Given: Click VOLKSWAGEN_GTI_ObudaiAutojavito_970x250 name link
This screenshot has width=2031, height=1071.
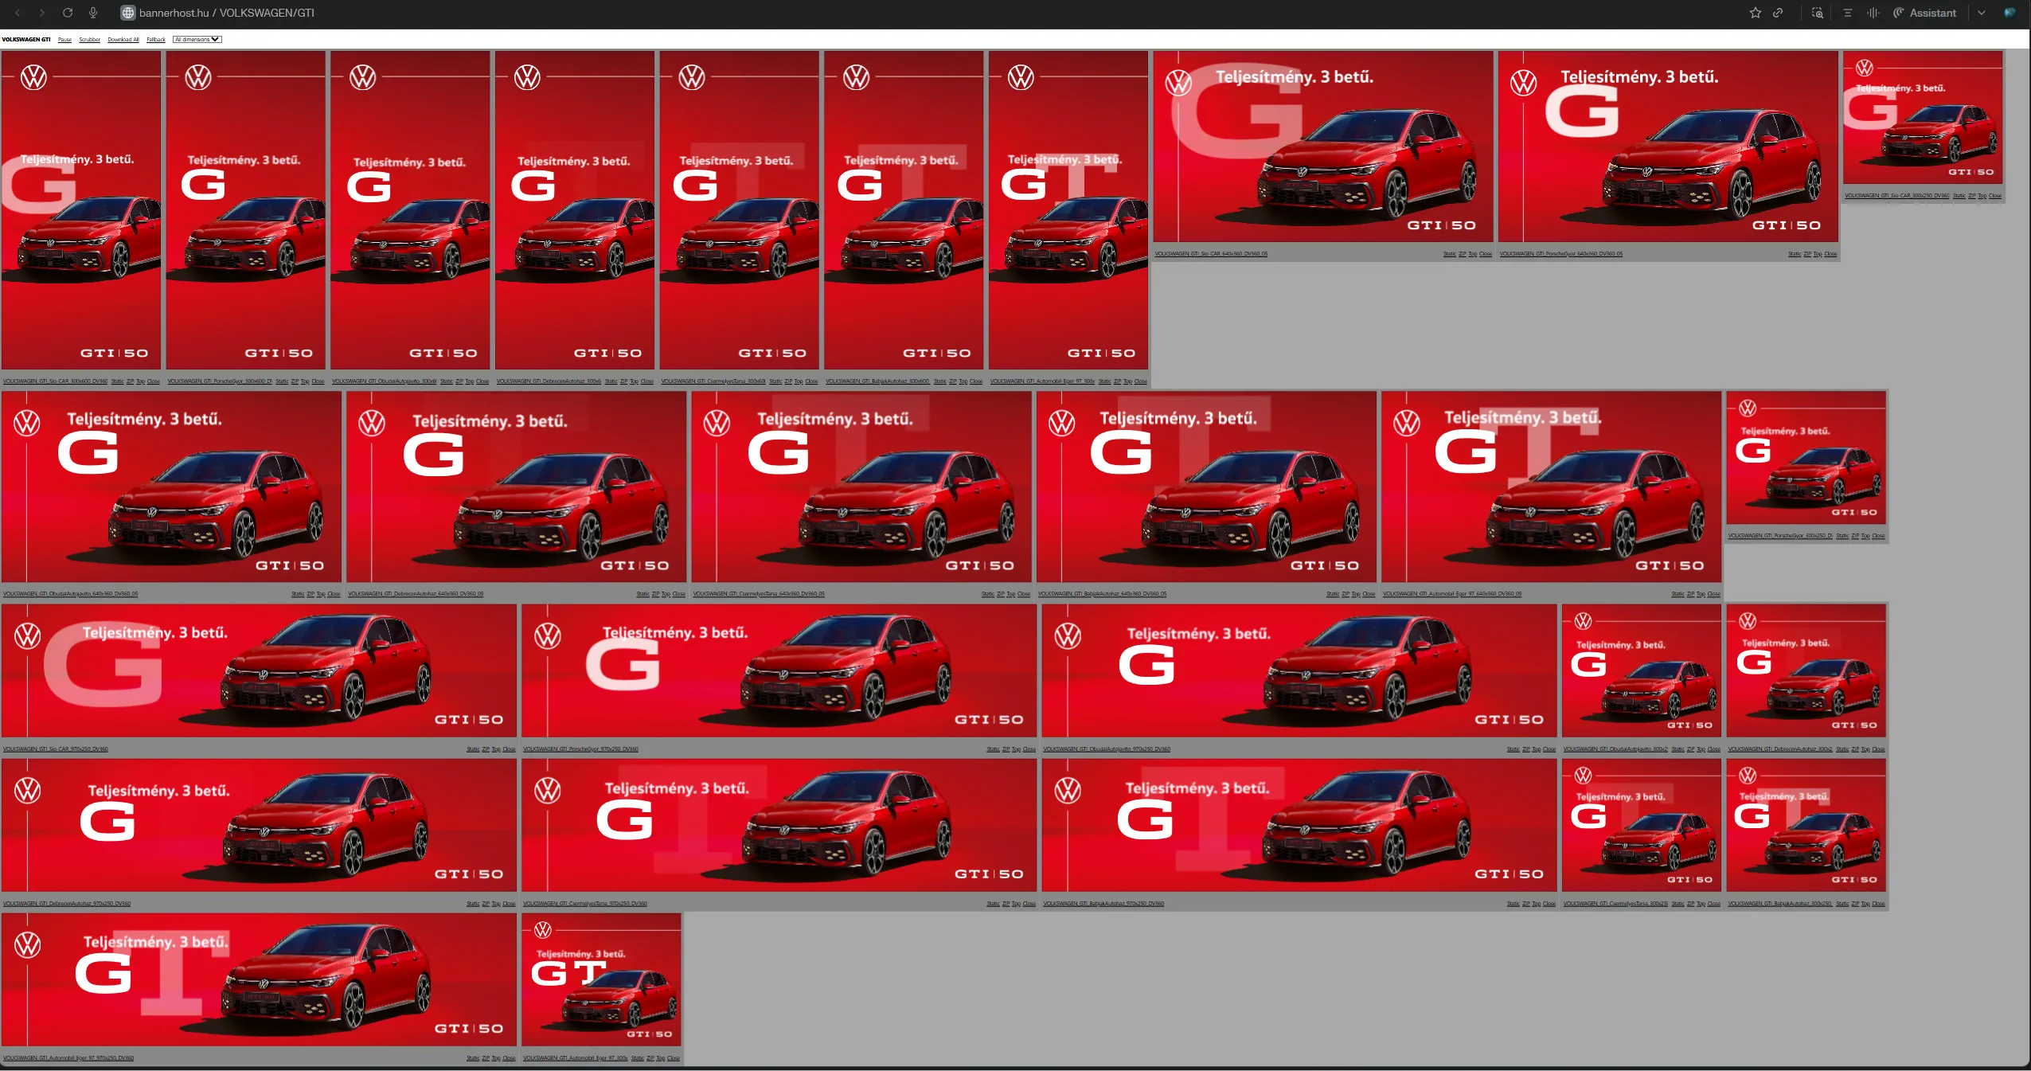Looking at the screenshot, I should coord(1107,749).
